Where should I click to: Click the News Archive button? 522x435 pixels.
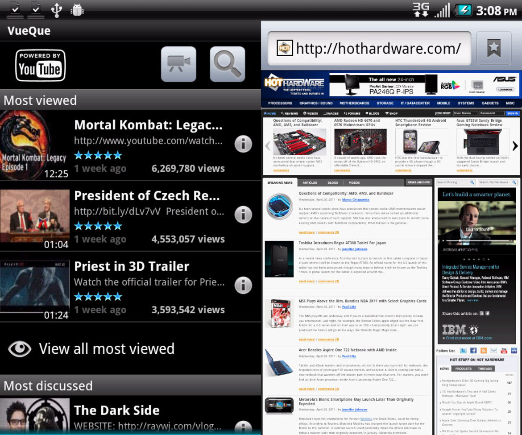(418, 182)
